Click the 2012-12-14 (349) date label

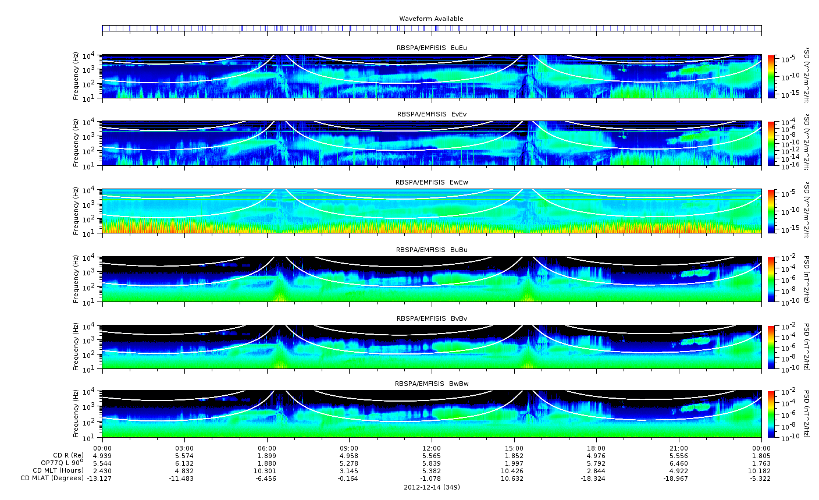(432, 487)
